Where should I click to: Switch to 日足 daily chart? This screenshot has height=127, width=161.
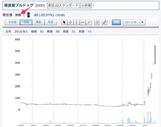(26, 22)
